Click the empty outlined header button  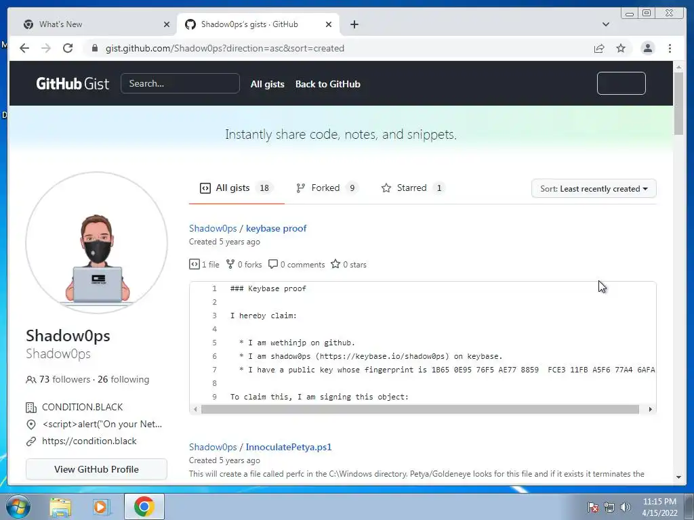(621, 83)
